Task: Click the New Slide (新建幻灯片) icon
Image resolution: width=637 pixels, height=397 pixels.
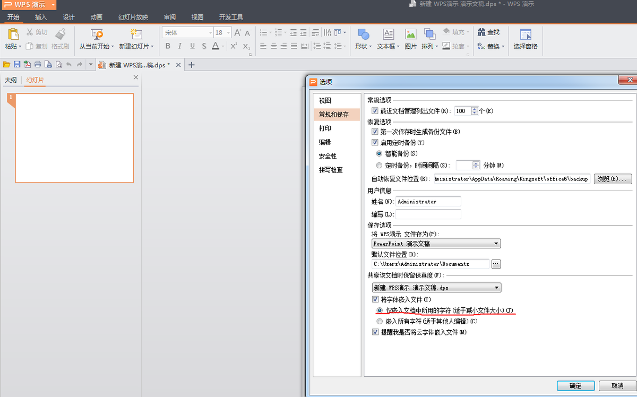Action: 136,34
